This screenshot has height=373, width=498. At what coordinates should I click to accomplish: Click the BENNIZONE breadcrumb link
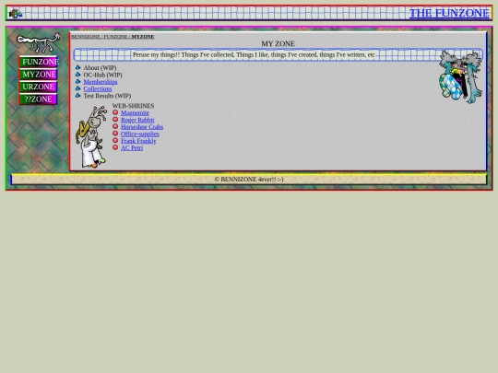[x=86, y=37]
